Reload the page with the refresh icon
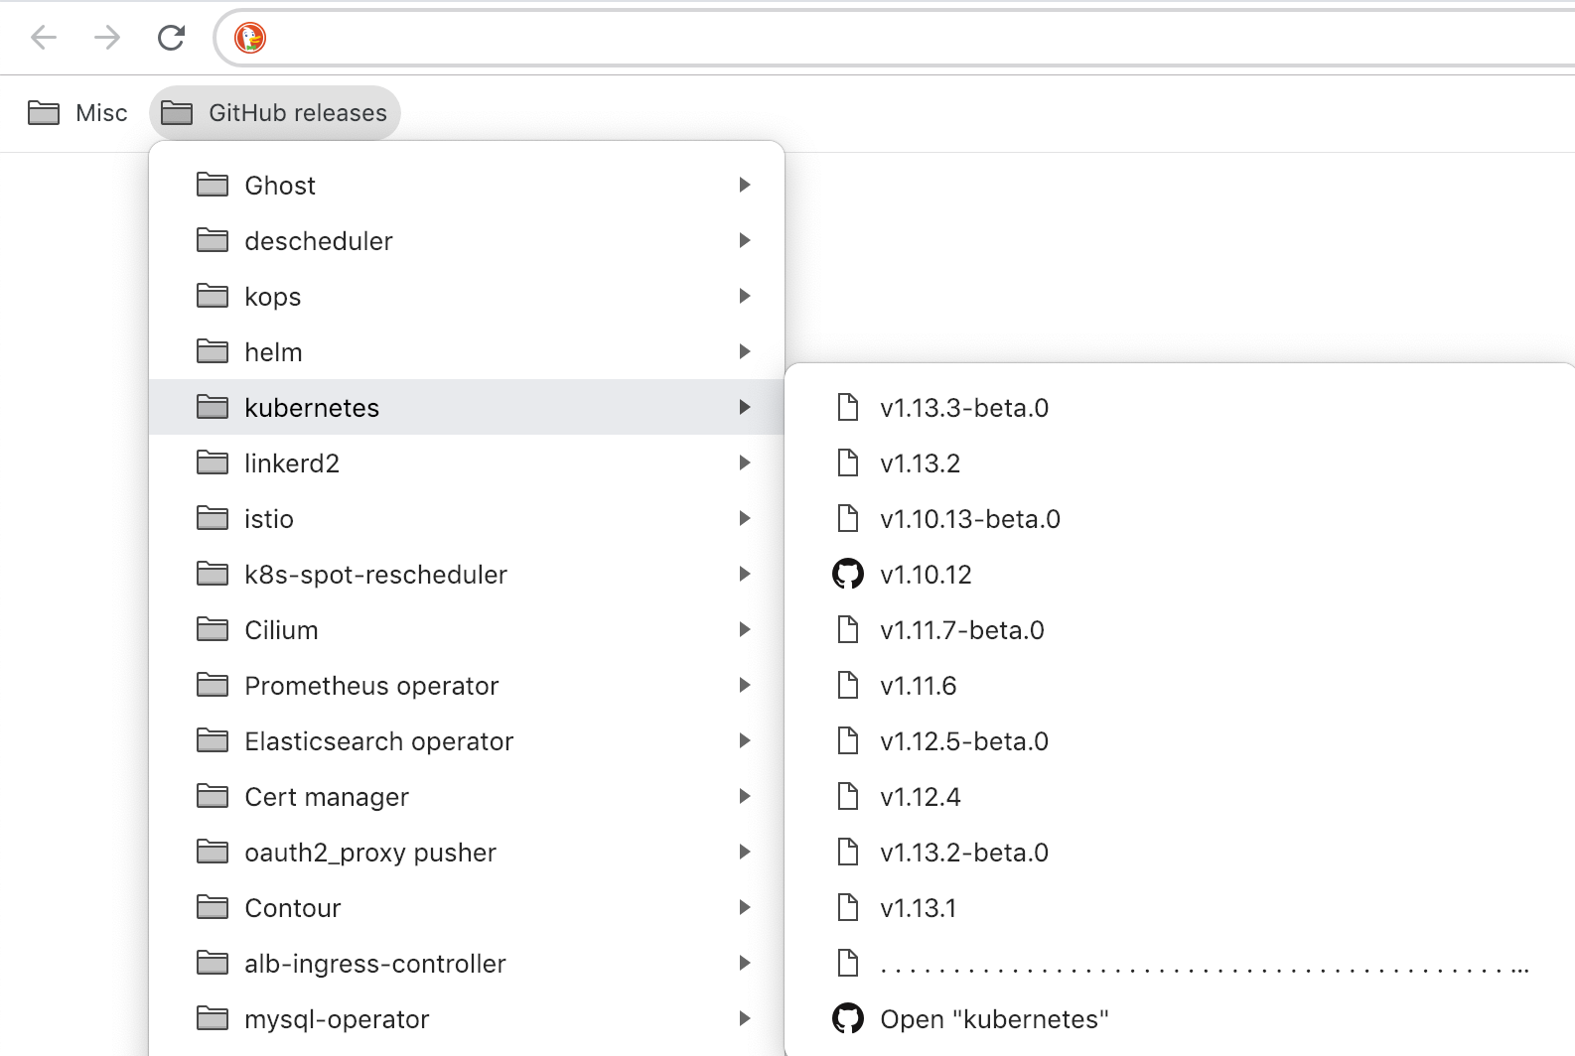 click(171, 38)
